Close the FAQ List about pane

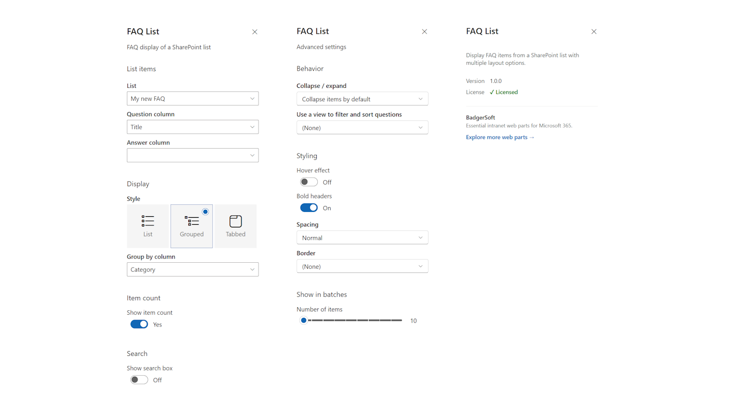[593, 32]
